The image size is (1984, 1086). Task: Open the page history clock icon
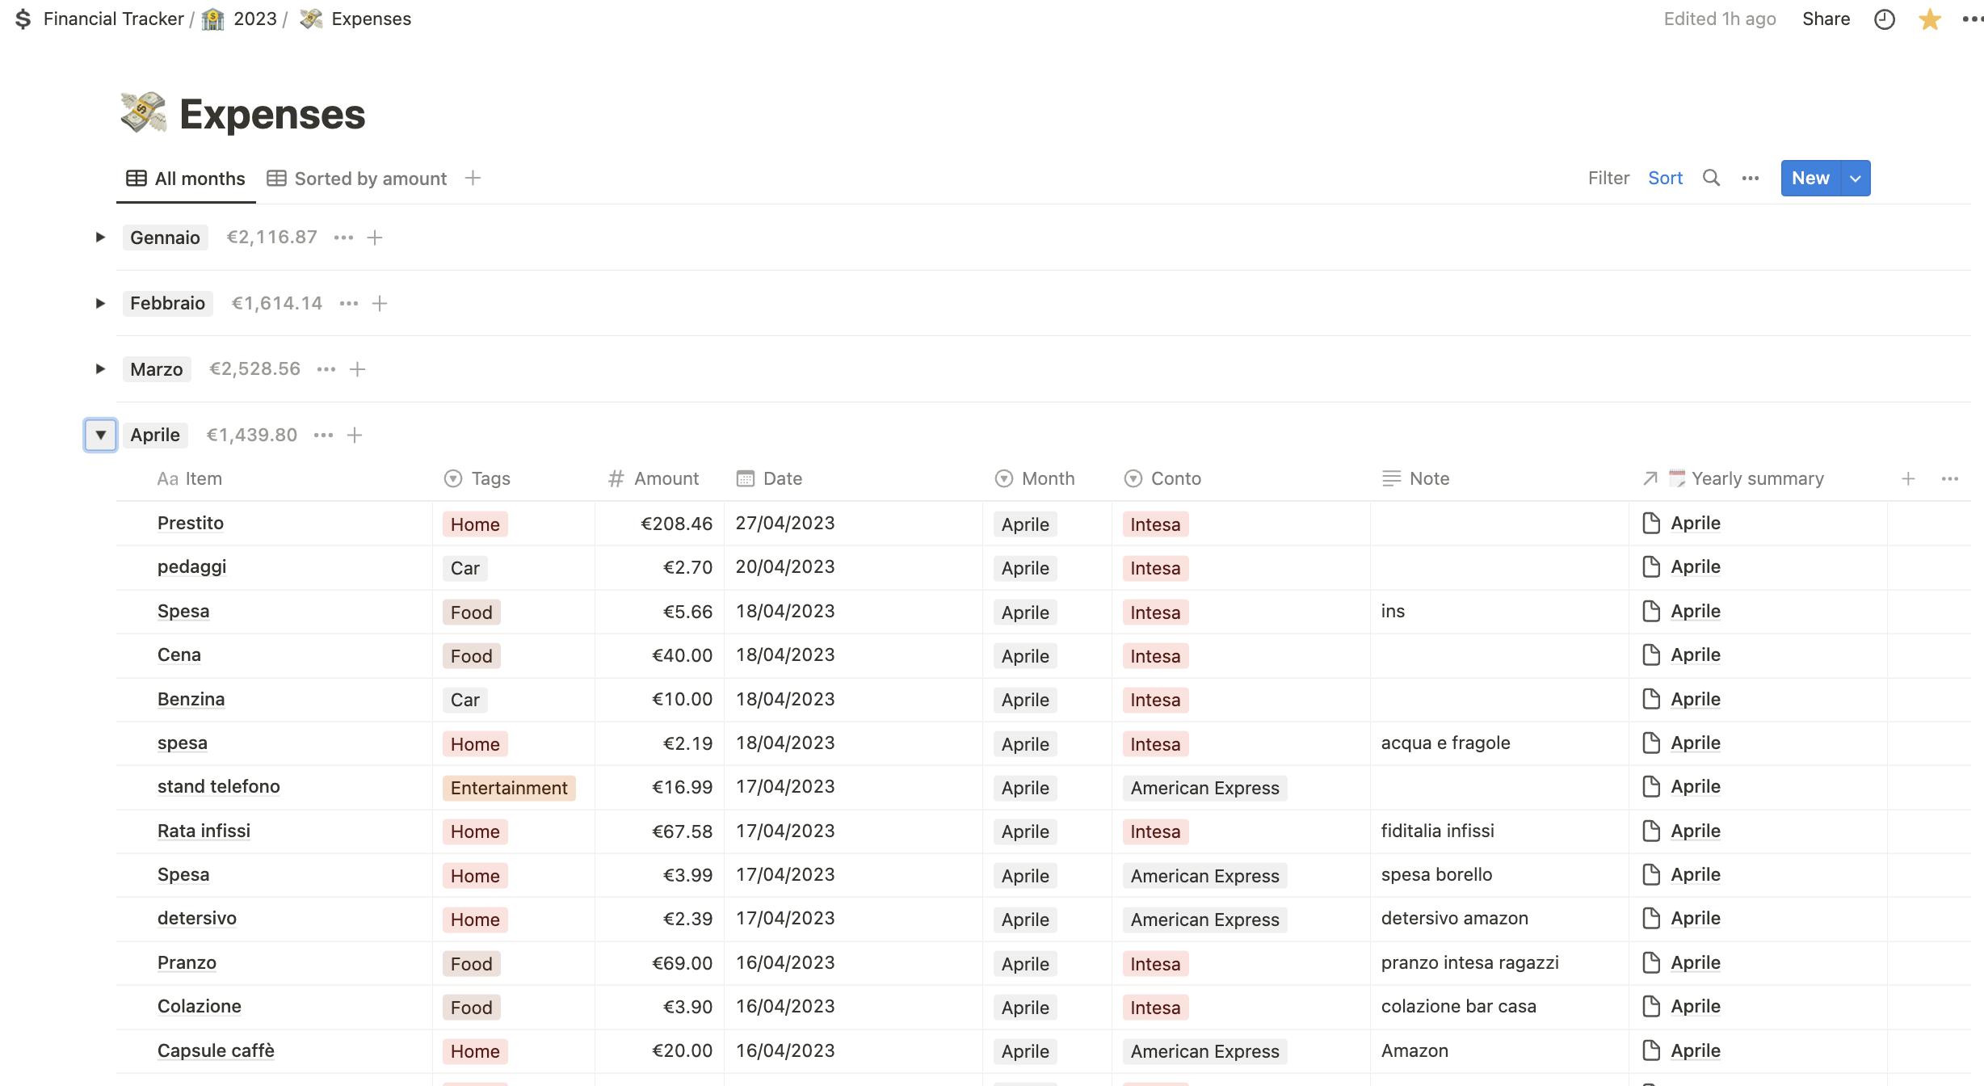(x=1884, y=19)
